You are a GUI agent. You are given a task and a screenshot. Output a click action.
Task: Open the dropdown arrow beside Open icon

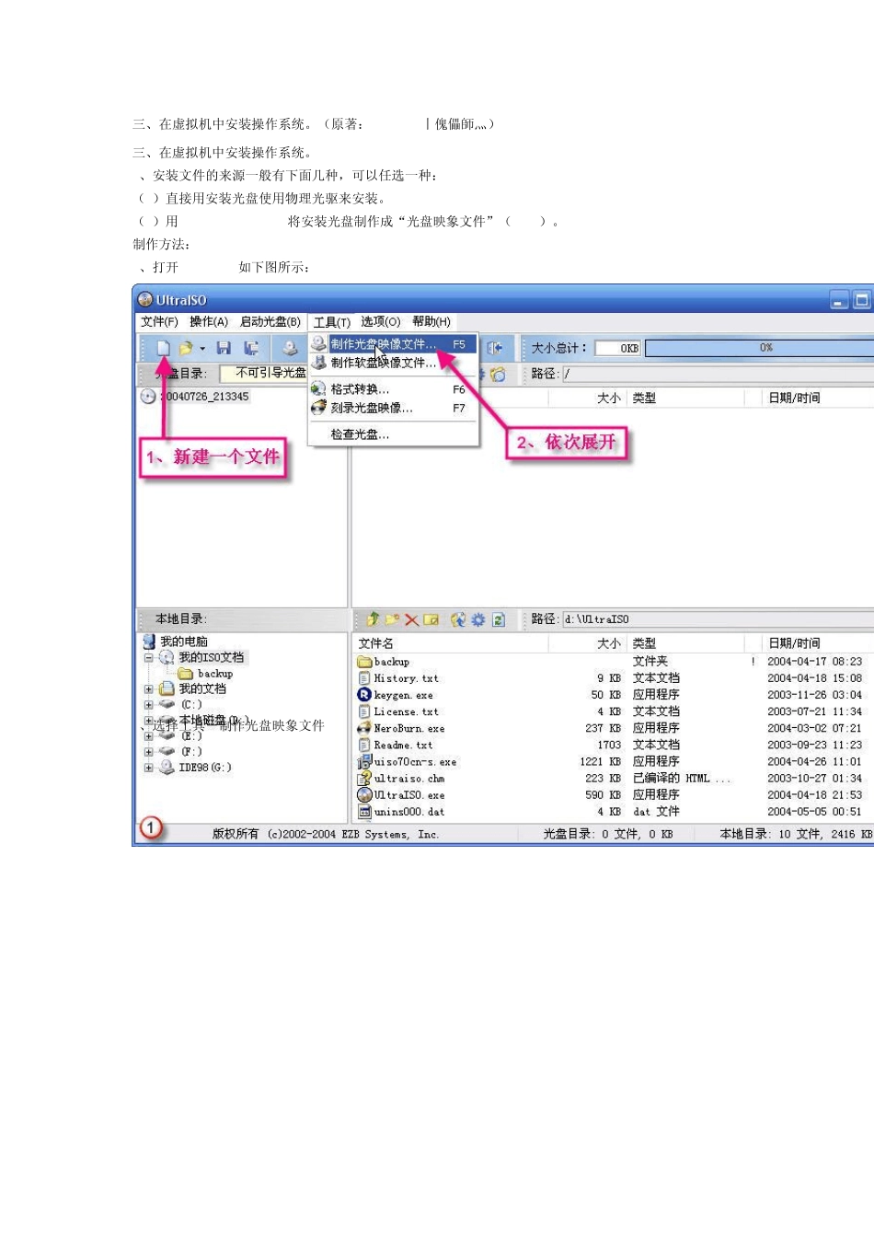click(x=202, y=349)
